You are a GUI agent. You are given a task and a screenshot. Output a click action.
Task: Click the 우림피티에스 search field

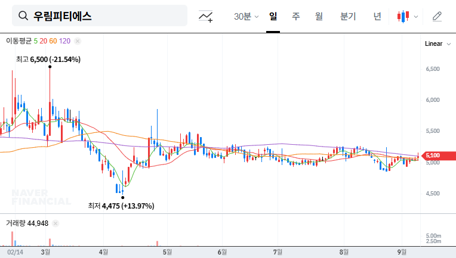(x=100, y=15)
